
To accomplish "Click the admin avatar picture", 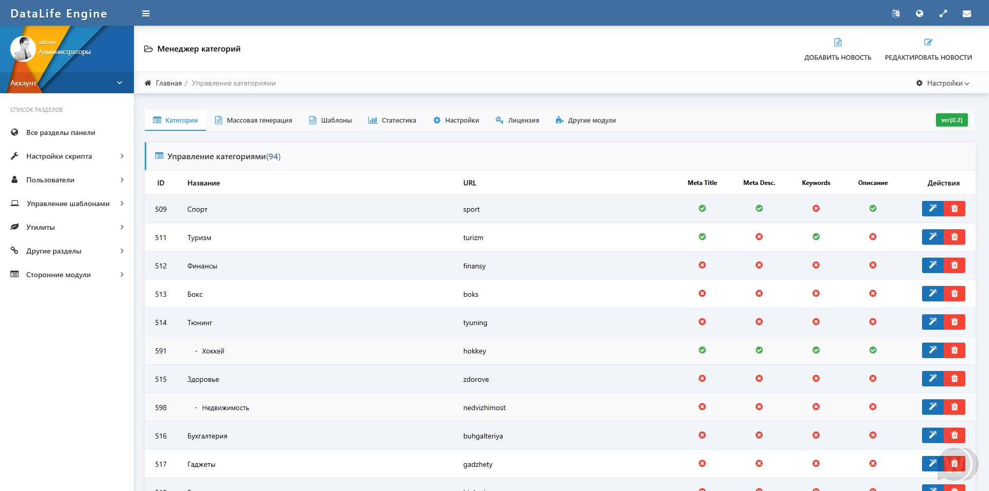I will (x=23, y=49).
